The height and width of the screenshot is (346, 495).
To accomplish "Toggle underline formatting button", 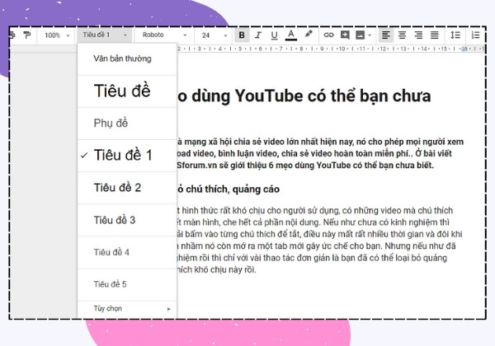I will pos(275,35).
